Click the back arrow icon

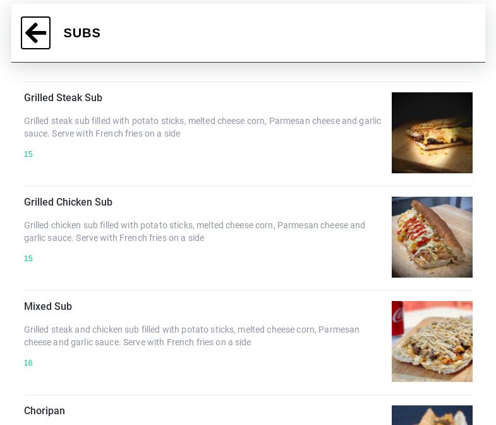tap(35, 33)
